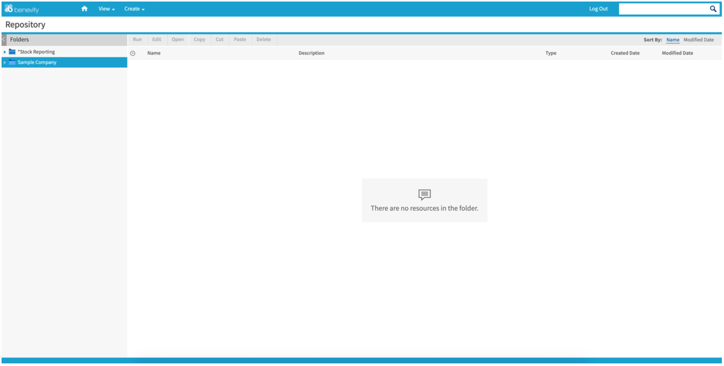
Task: Click the Repository page heading
Action: (25, 24)
